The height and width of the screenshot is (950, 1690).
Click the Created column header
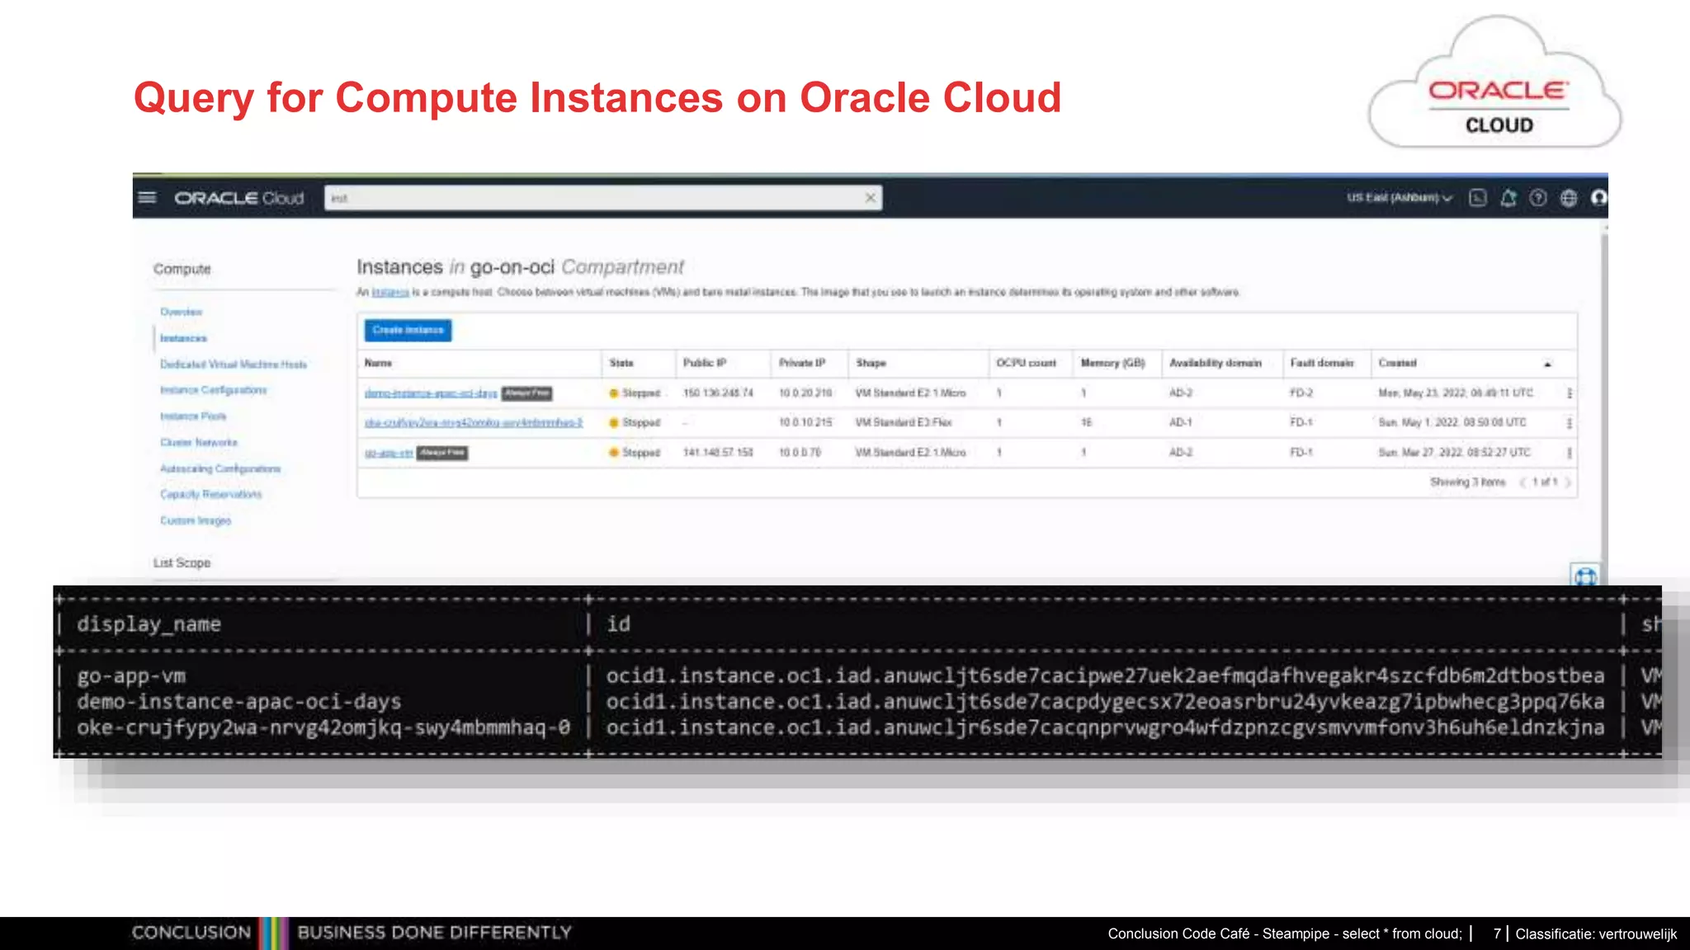tap(1397, 363)
